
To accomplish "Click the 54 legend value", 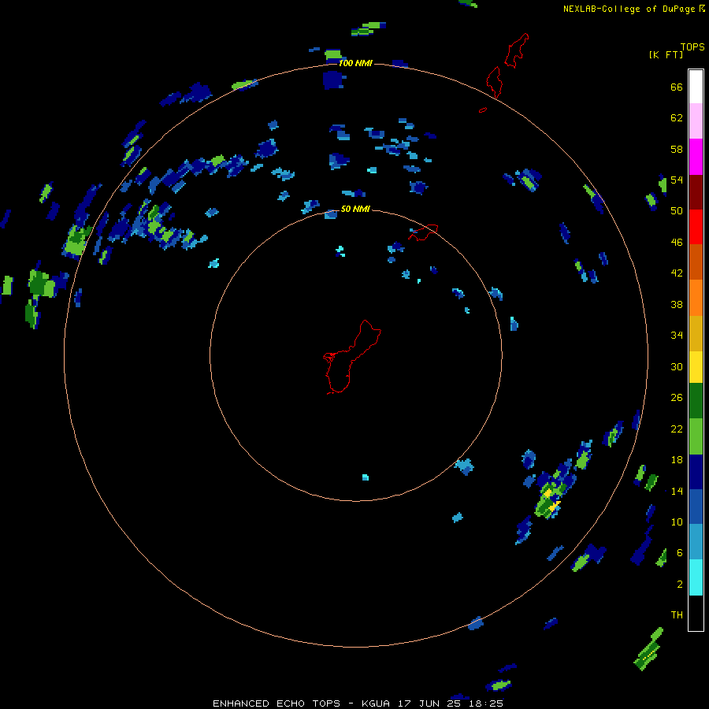I will point(677,180).
